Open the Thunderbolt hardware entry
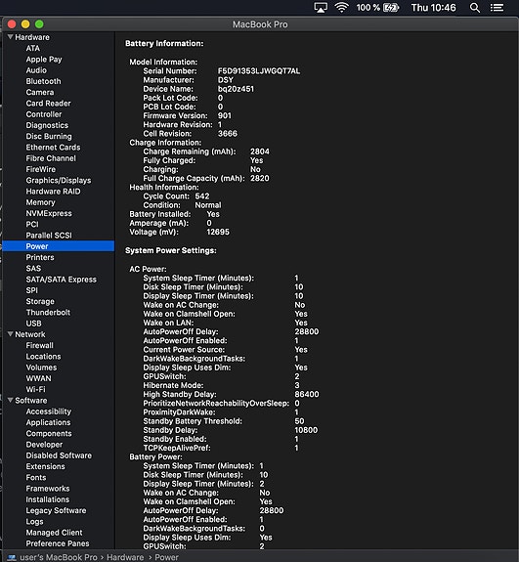The height and width of the screenshot is (562, 519). point(48,312)
